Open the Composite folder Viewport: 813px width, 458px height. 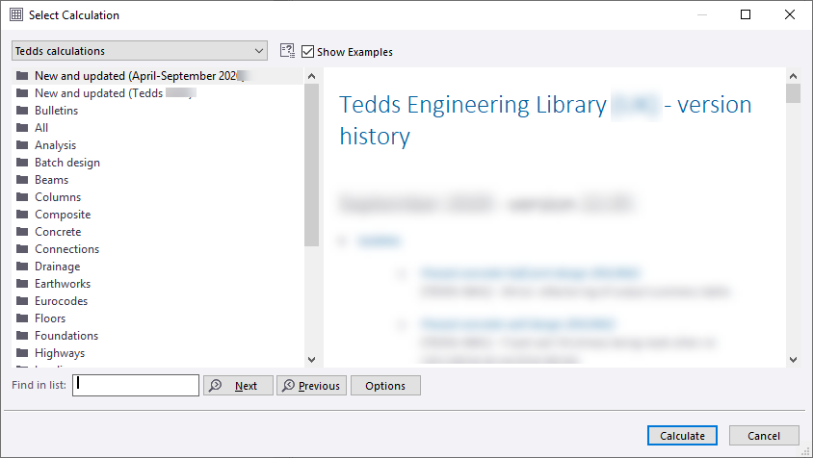[63, 215]
